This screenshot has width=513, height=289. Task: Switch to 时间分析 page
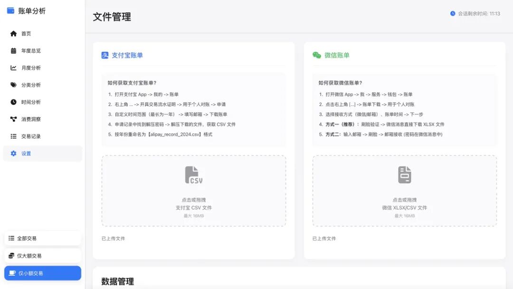tap(43, 102)
